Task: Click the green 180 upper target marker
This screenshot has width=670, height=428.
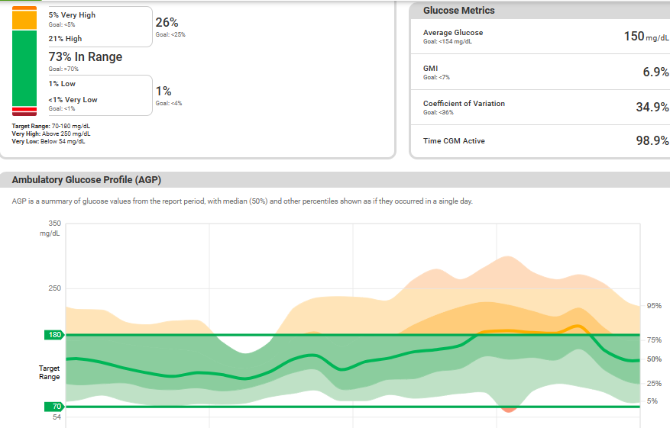Action: 55,335
